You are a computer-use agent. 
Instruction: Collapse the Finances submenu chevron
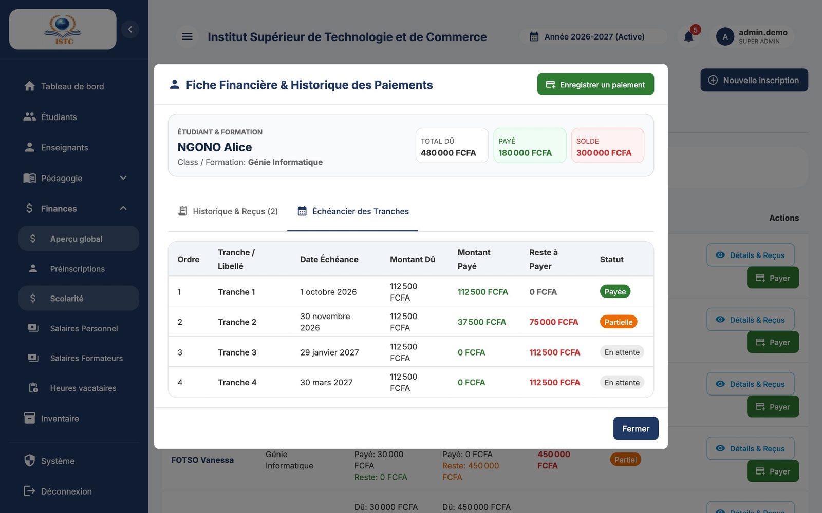123,208
